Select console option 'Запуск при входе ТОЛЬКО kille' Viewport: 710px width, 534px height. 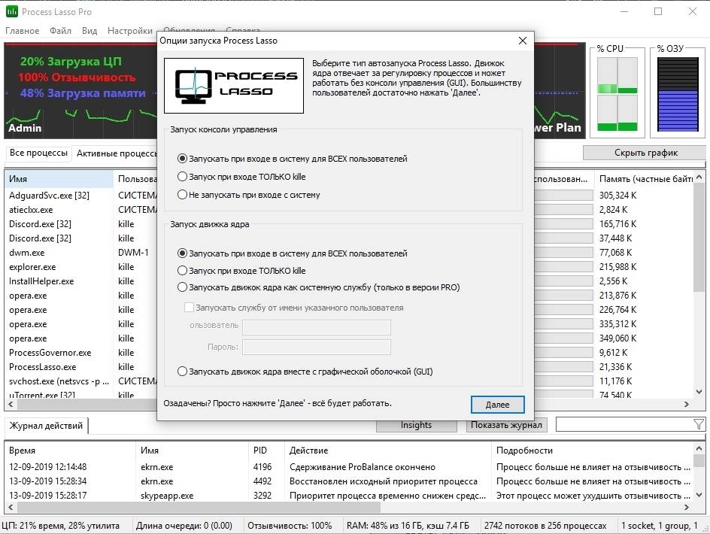pos(241,177)
